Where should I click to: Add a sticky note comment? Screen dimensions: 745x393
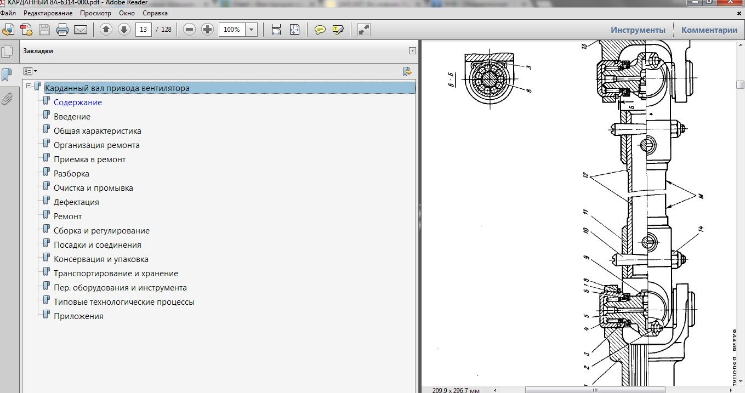tap(320, 30)
